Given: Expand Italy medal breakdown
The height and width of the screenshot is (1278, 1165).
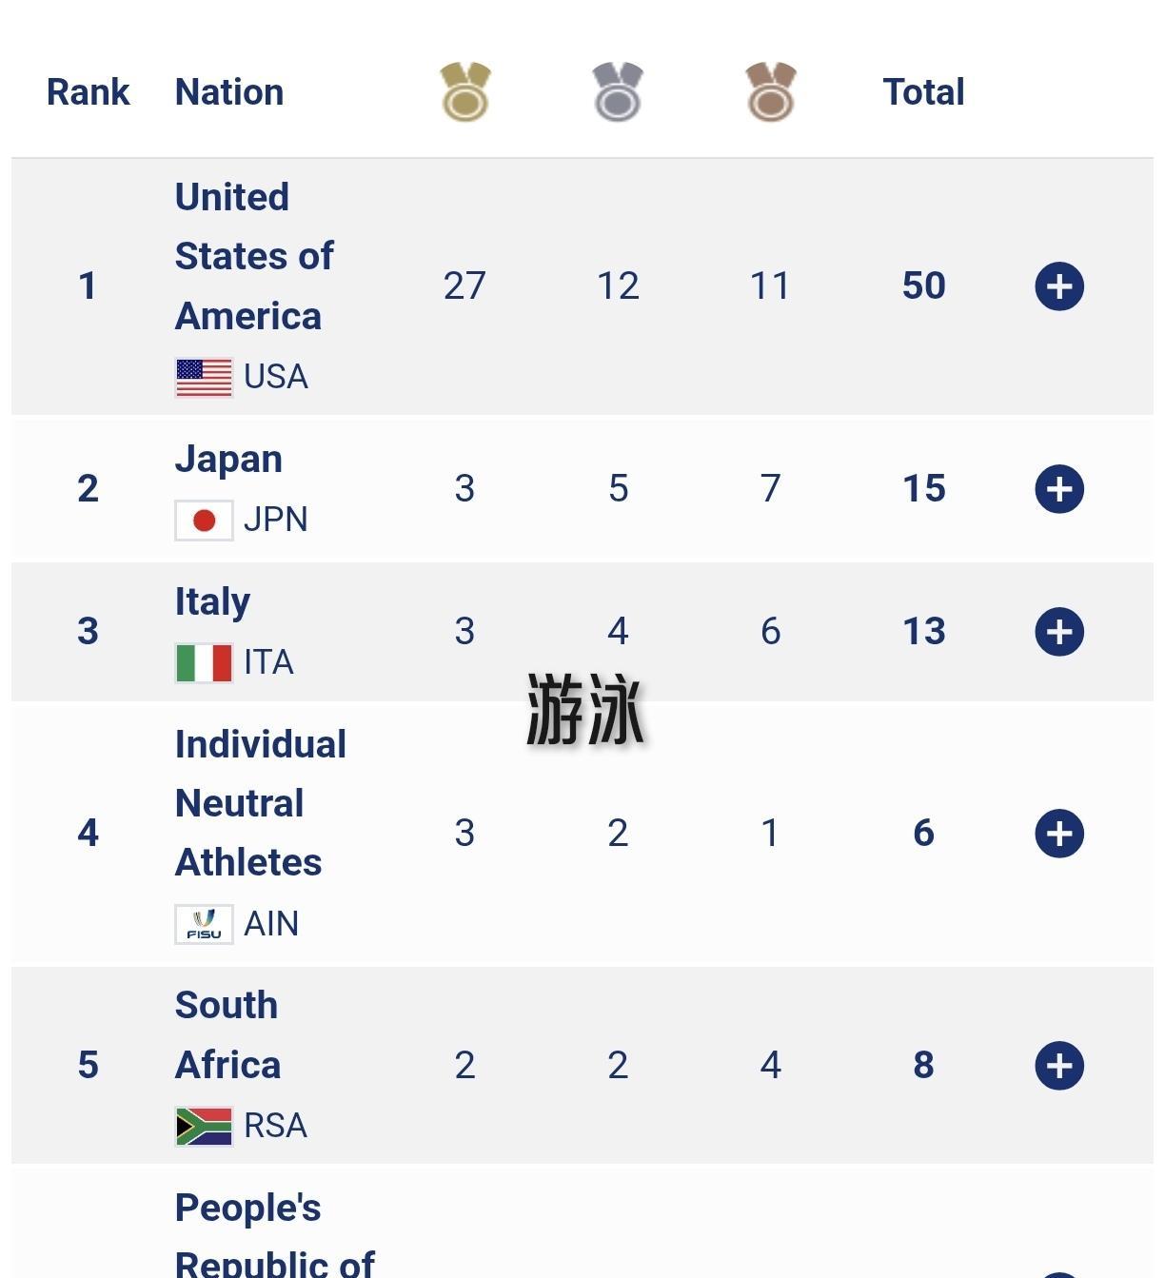Looking at the screenshot, I should (1059, 632).
